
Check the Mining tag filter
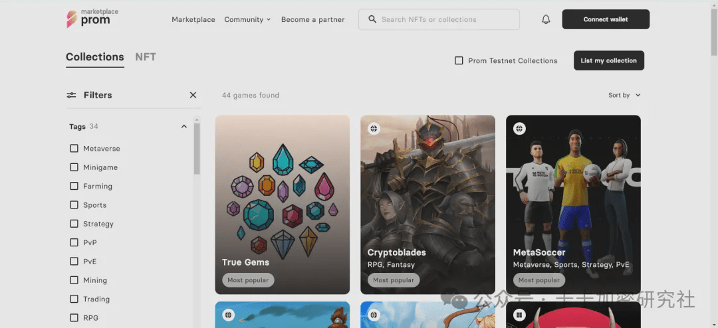(74, 280)
